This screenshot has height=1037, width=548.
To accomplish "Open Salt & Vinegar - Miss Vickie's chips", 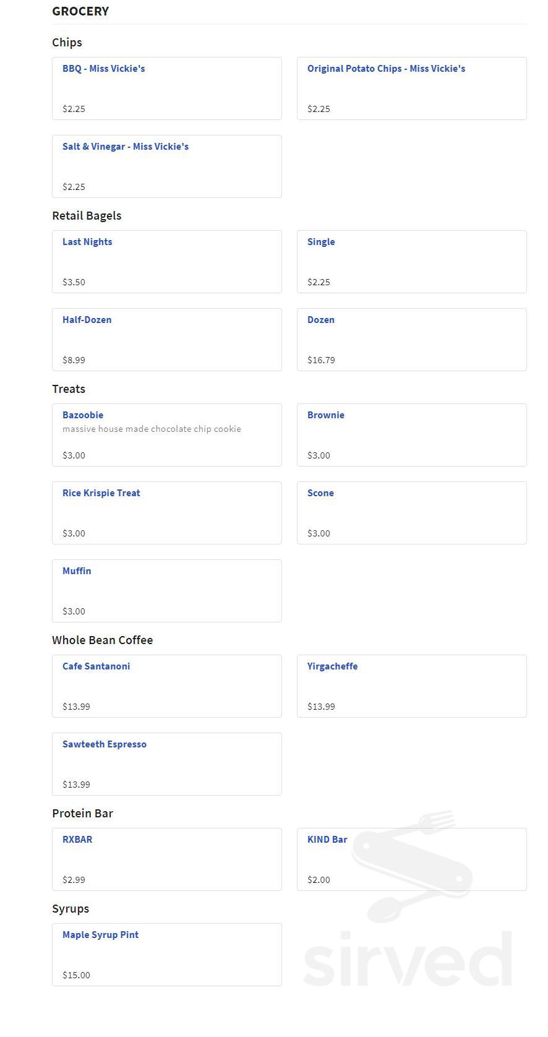I will (x=167, y=166).
